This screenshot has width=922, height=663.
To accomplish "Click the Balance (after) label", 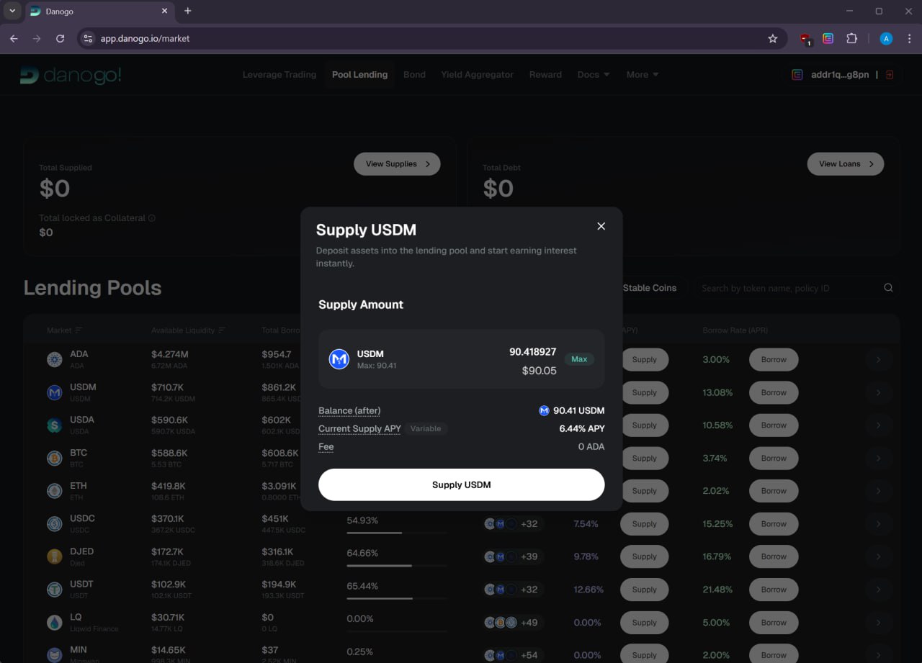I will tap(349, 410).
